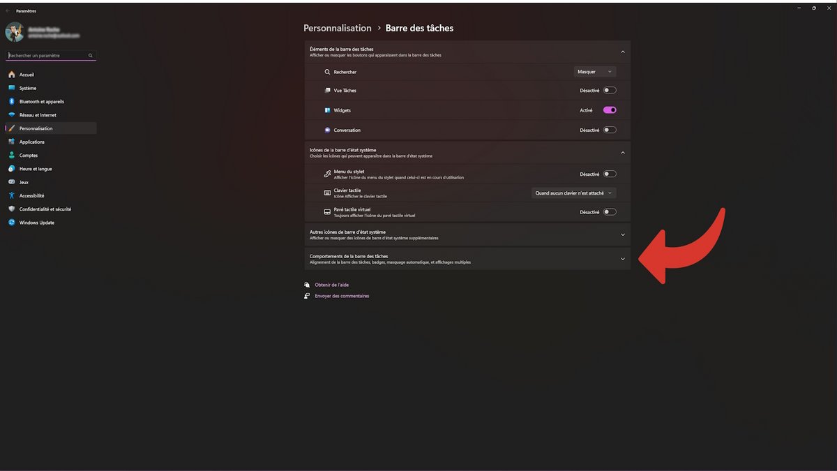The height and width of the screenshot is (471, 837).
Task: Click the Windows Update icon
Action: (12, 223)
